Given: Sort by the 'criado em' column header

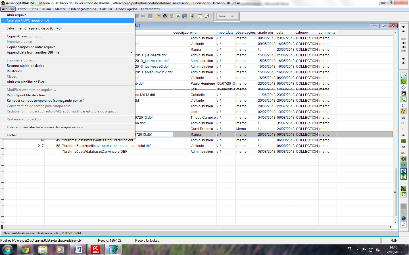Looking at the screenshot, I should pyautogui.click(x=265, y=33).
